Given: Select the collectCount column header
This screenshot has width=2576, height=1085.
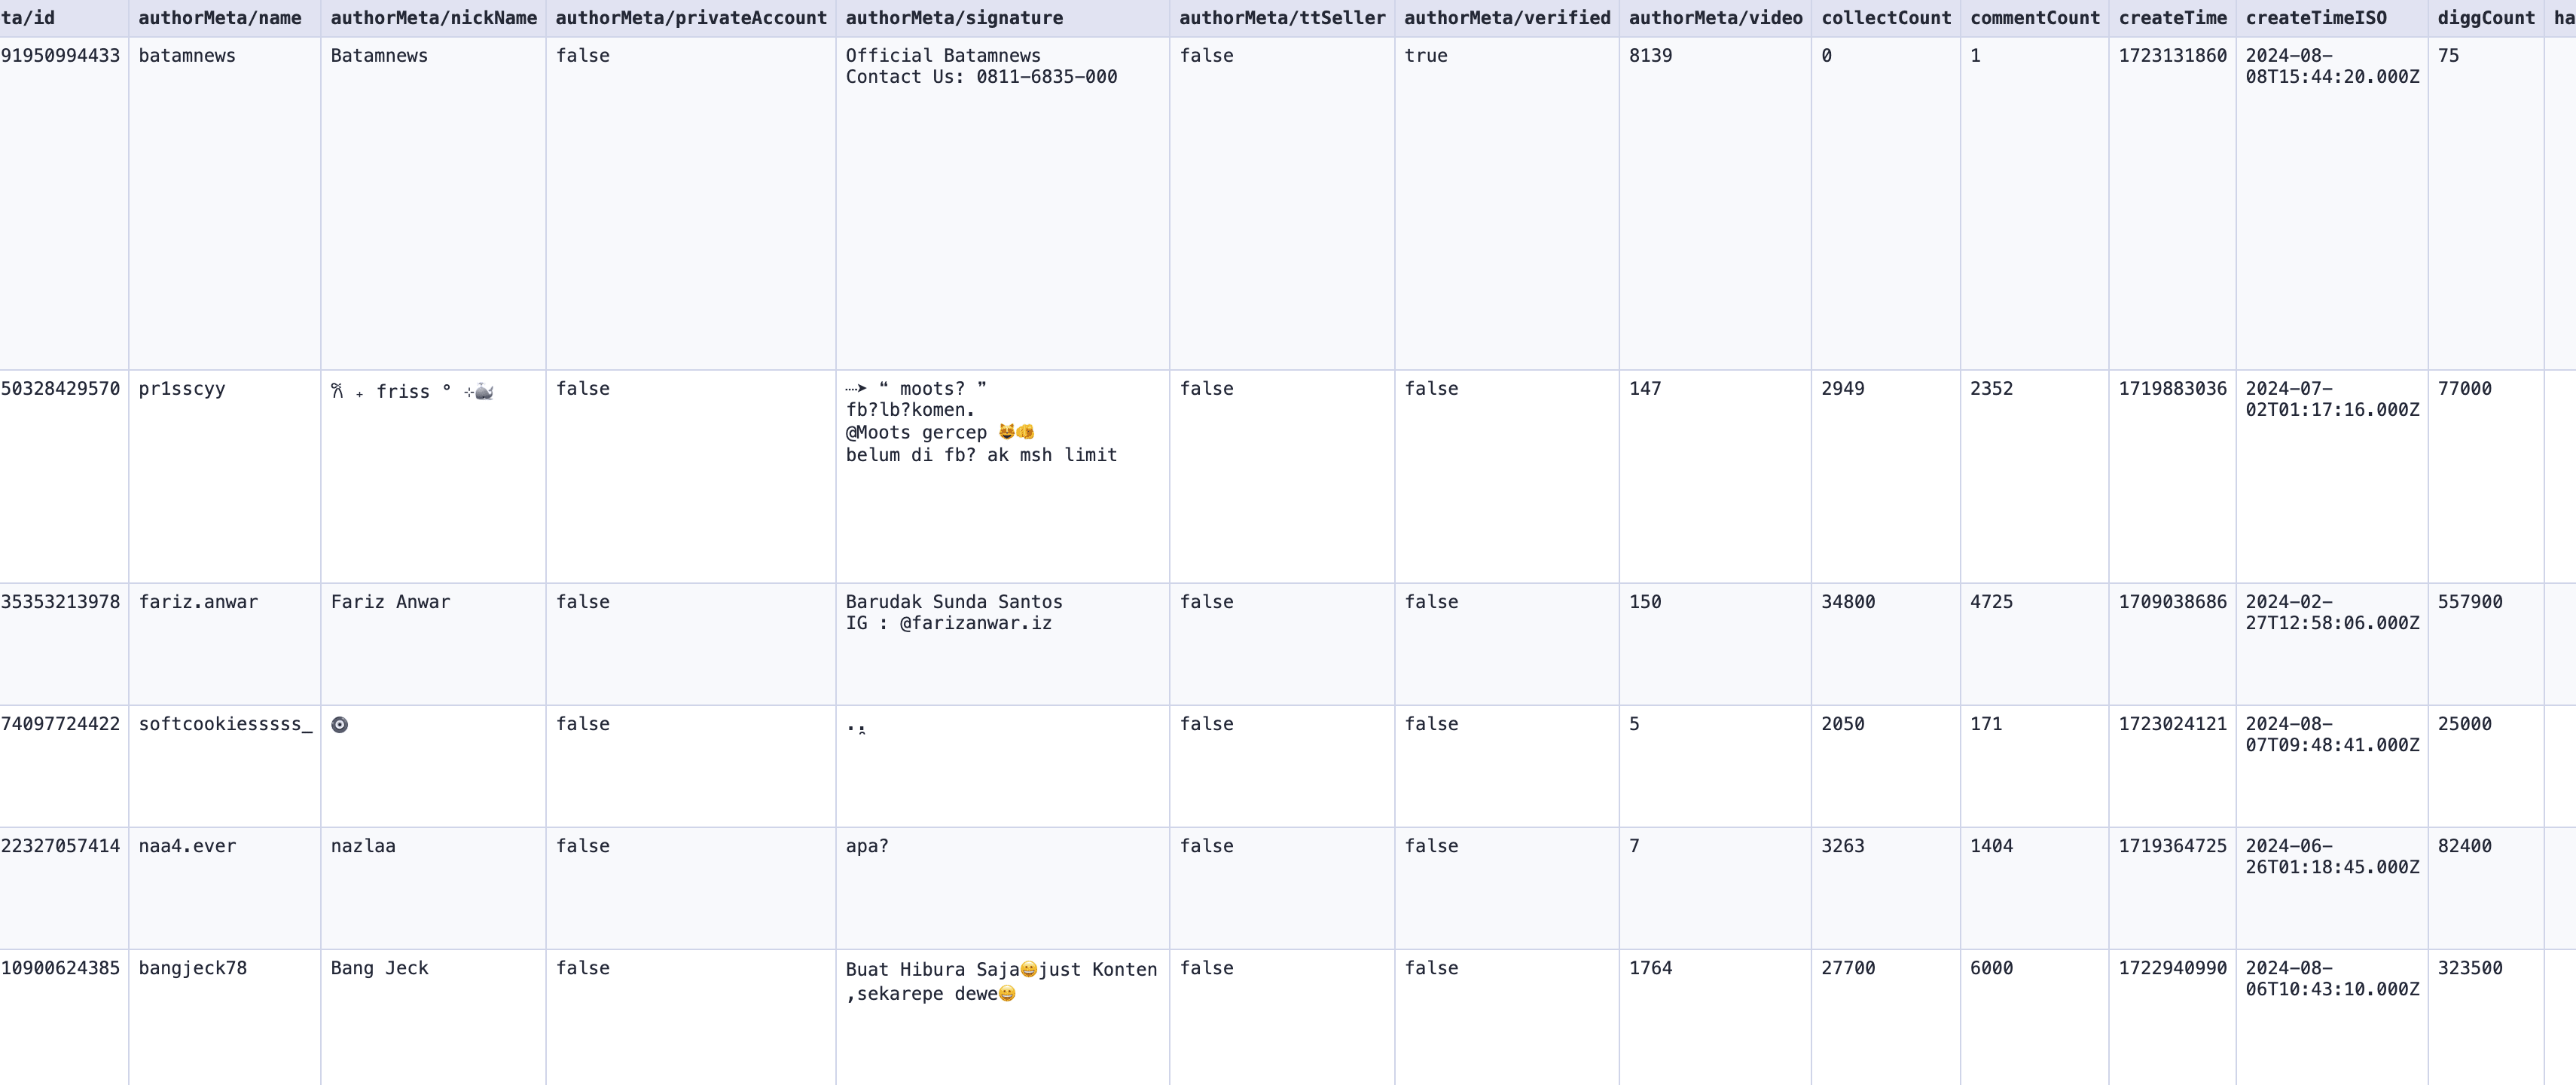Looking at the screenshot, I should coord(1885,18).
